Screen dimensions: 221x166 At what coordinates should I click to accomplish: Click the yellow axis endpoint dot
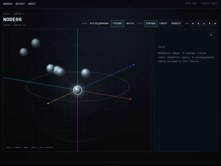point(48,103)
